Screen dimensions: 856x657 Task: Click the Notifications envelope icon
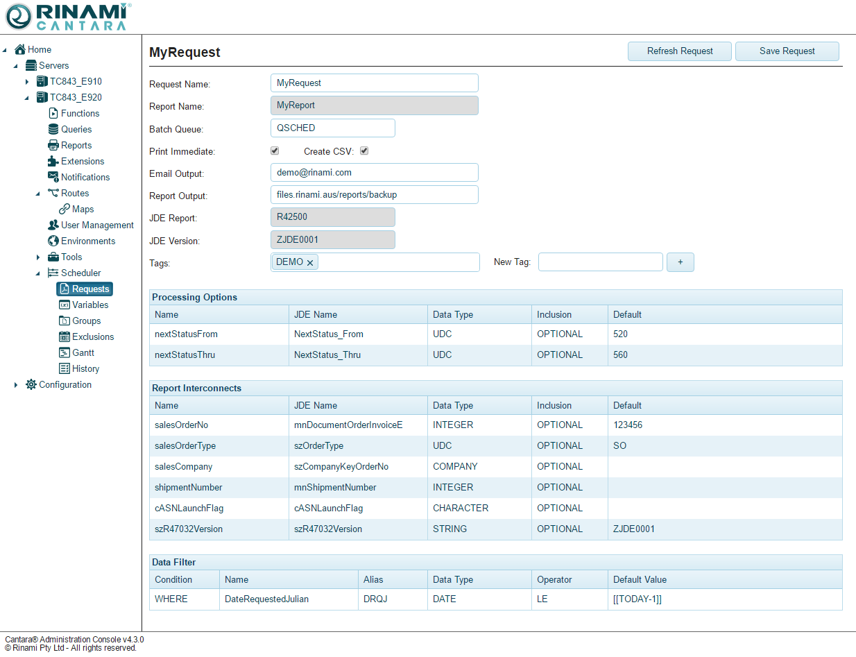click(53, 177)
